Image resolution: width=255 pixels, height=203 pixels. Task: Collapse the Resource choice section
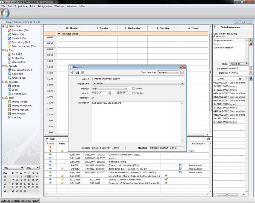[x=59, y=34]
